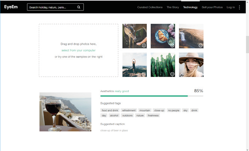249x151 pixels.
Task: Click the green aesthetics score bar
Action: tap(144, 96)
